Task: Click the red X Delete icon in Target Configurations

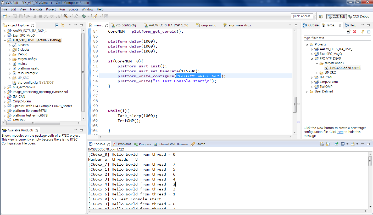Action: 355,32
